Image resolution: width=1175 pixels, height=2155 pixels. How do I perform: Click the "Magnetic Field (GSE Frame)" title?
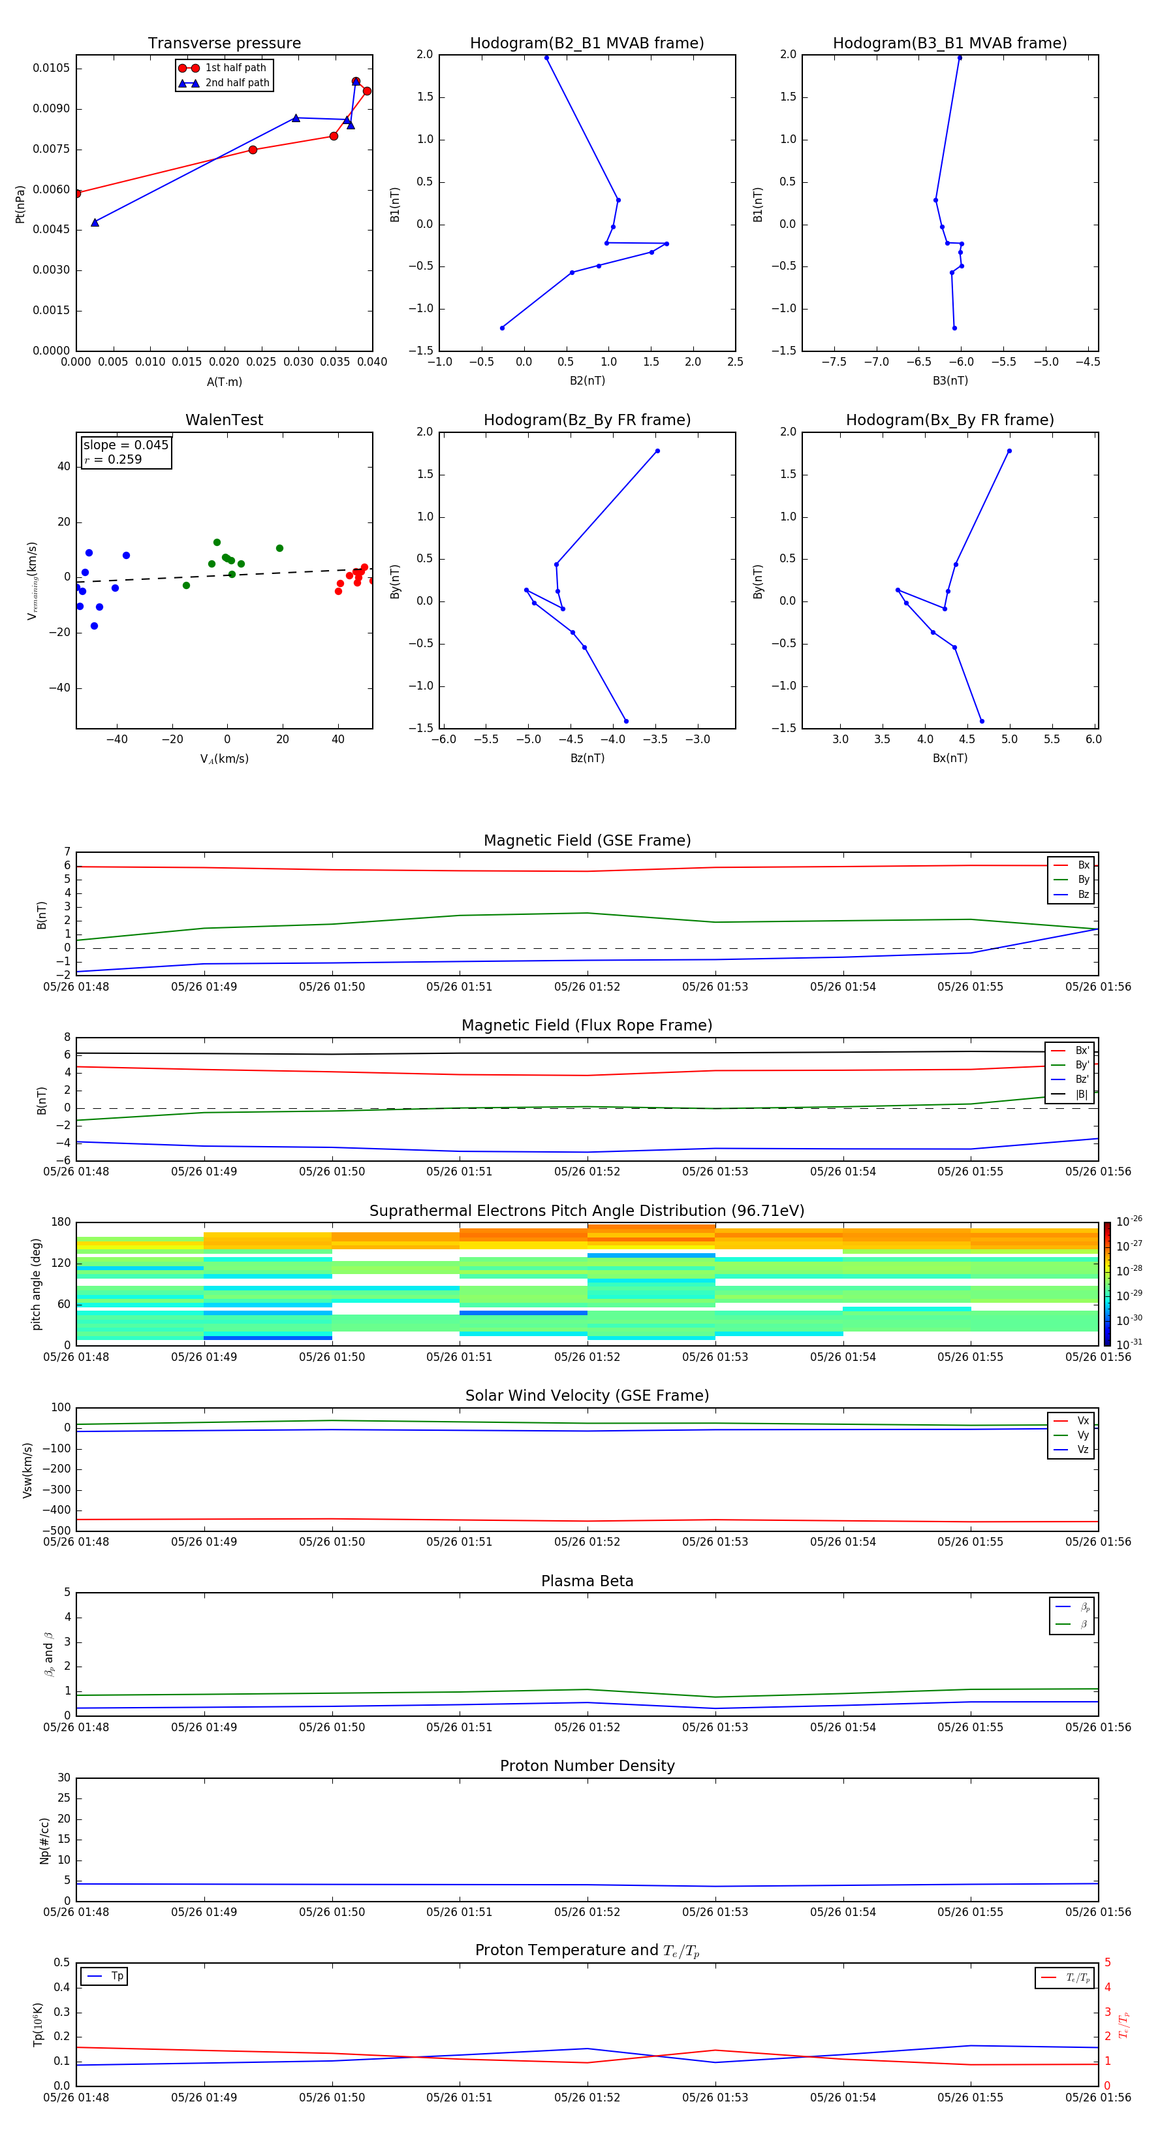tap(587, 840)
